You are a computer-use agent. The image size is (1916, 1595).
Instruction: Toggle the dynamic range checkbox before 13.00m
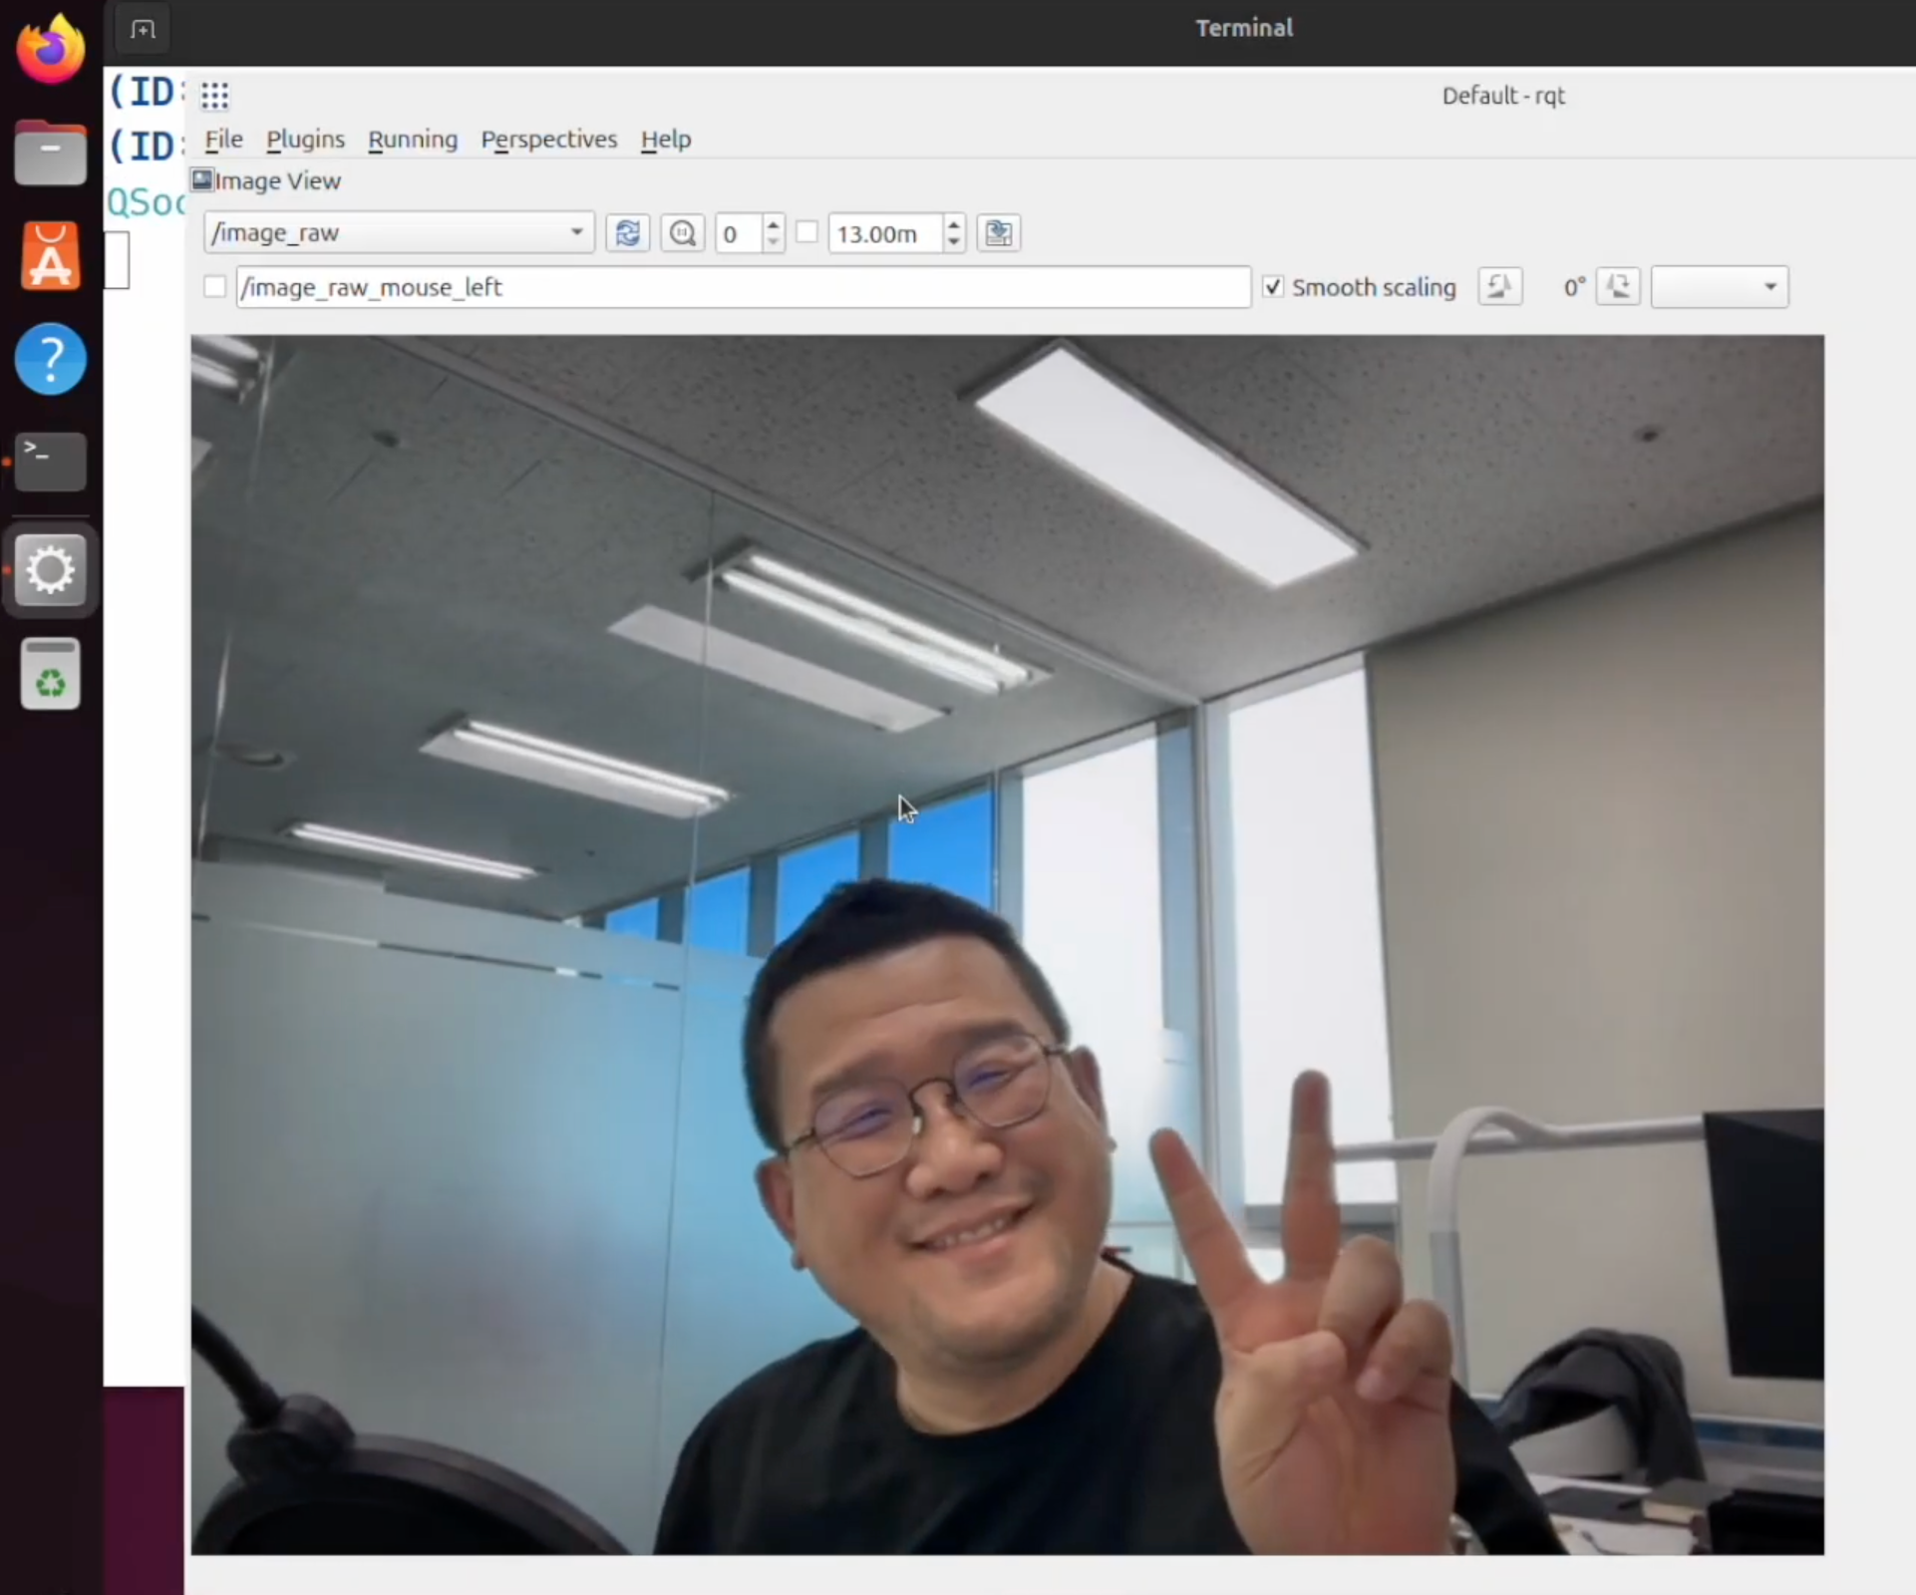(807, 232)
